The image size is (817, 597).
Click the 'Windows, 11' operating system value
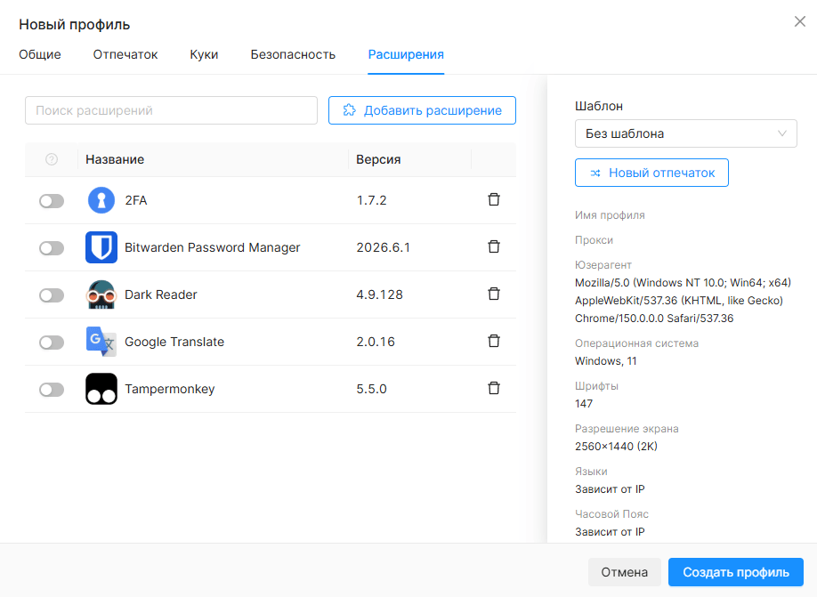point(606,361)
